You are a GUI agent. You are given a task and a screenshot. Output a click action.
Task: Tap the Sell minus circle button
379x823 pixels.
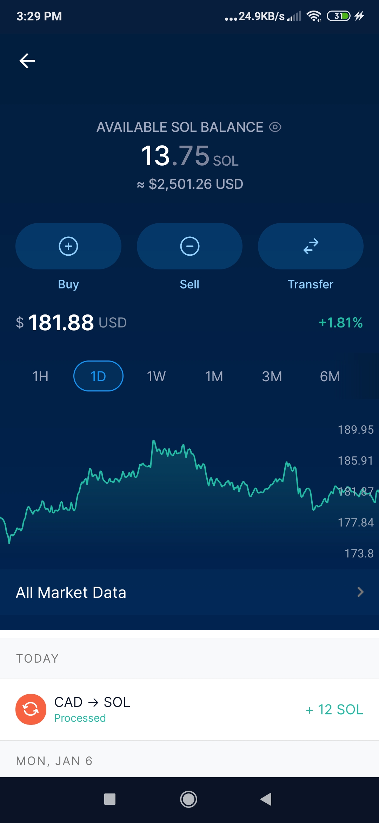189,246
